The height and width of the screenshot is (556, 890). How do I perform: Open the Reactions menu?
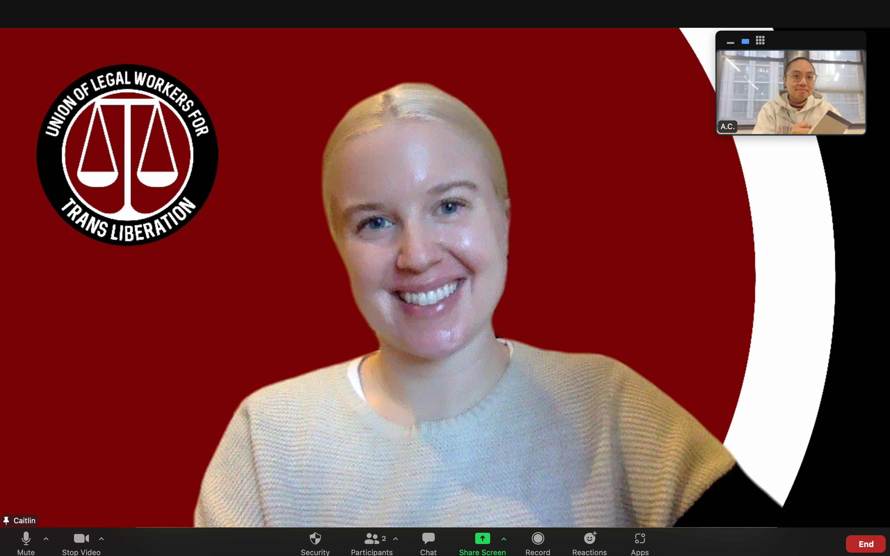click(590, 543)
